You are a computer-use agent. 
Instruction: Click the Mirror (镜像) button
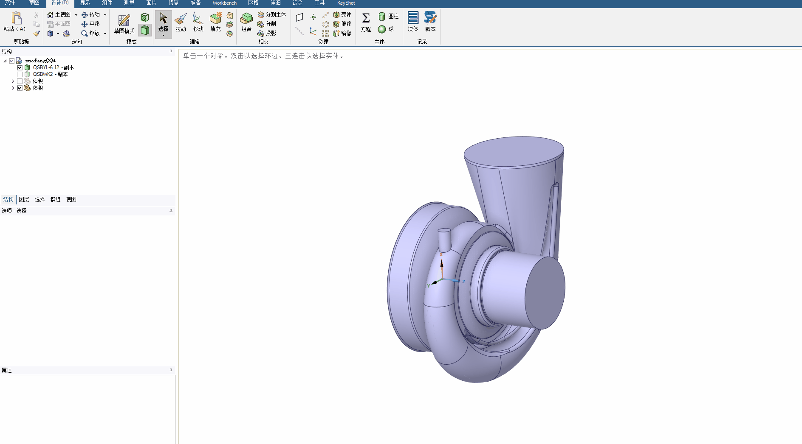342,33
